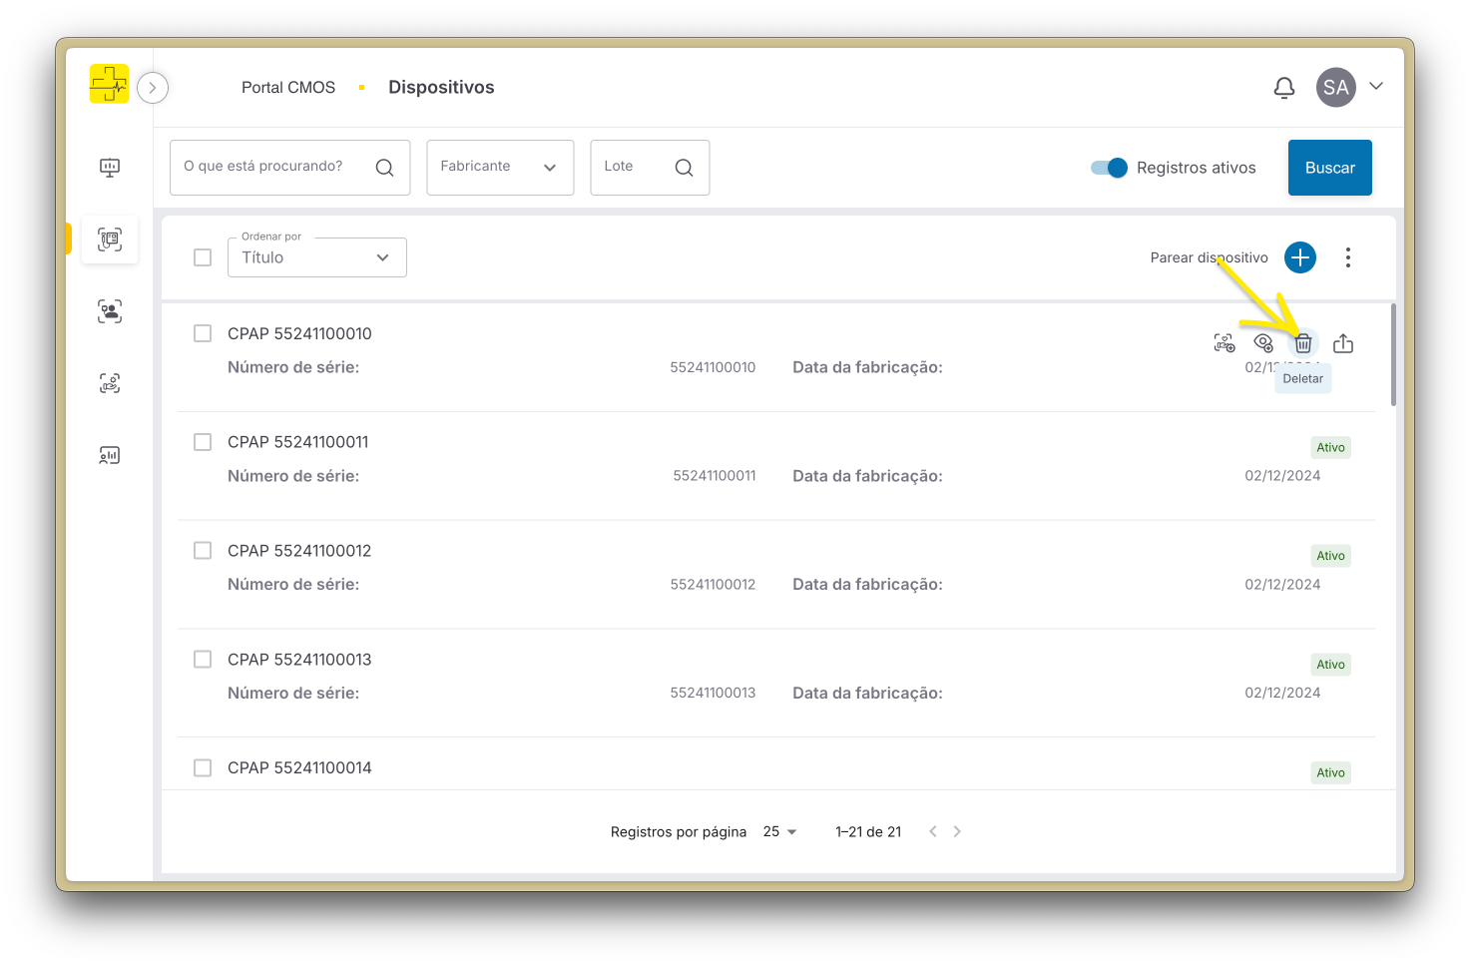Image resolution: width=1470 pixels, height=965 pixels.
Task: Toggle the Registros ativos switch
Action: click(1109, 168)
